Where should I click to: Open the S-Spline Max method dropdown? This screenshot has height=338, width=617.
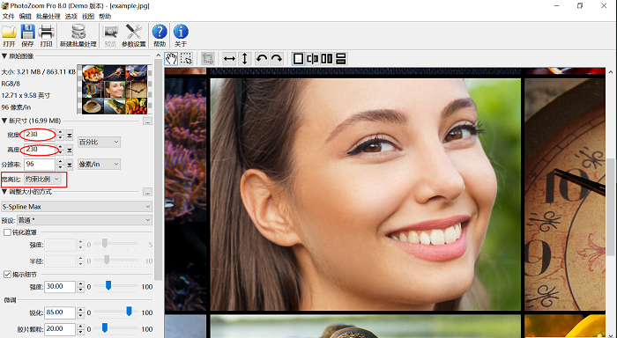[x=77, y=206]
